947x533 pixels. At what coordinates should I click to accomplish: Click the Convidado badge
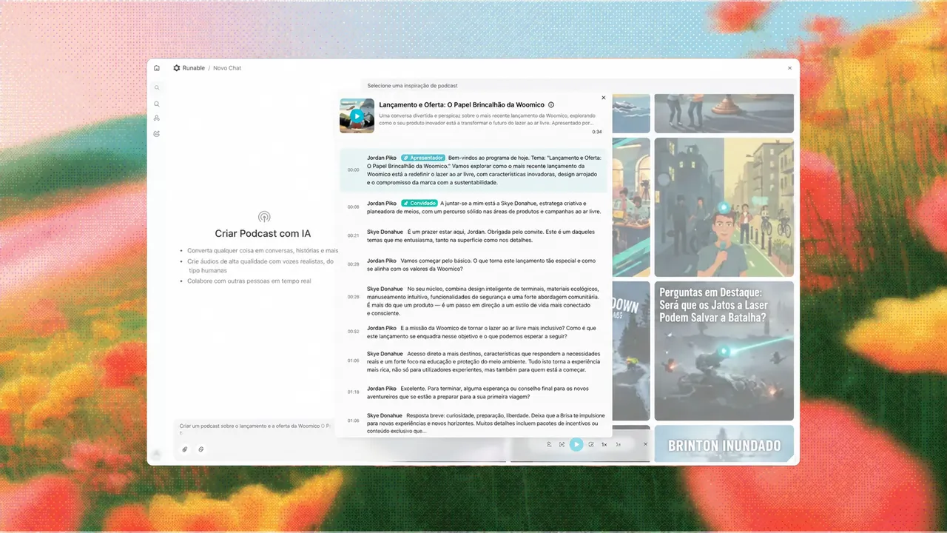pyautogui.click(x=419, y=203)
